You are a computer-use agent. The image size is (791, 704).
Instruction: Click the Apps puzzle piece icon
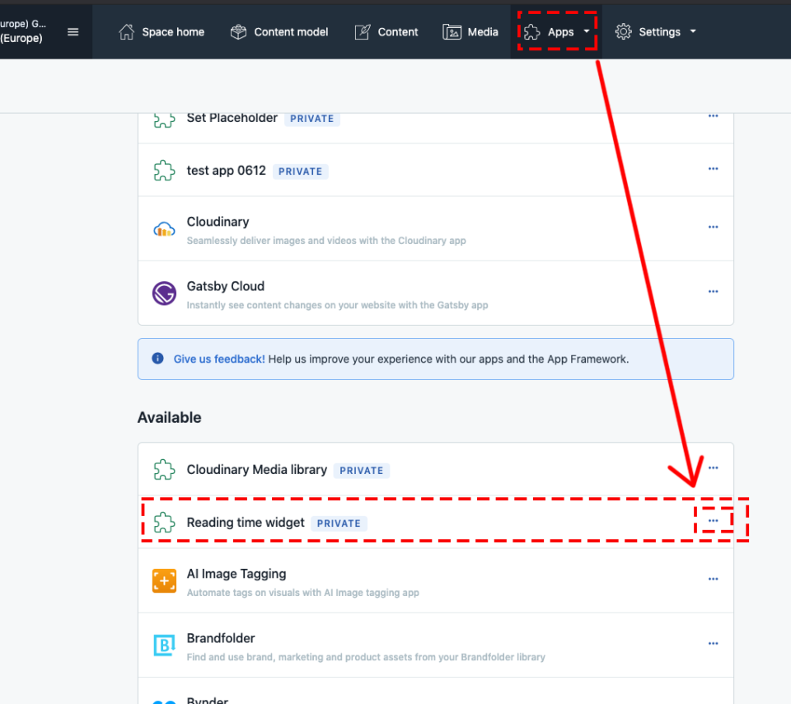tap(531, 32)
